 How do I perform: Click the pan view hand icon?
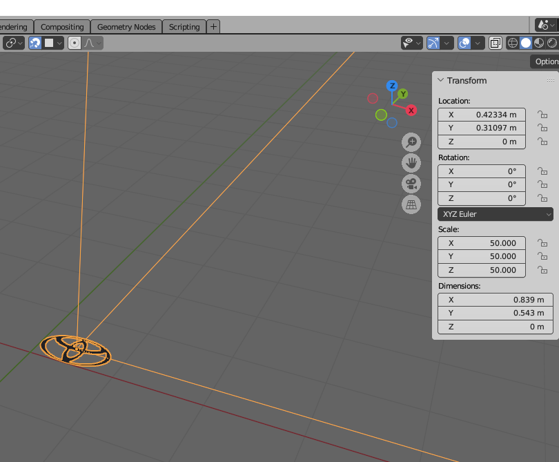pos(411,163)
